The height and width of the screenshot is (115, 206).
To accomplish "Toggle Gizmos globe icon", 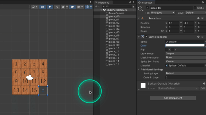I will (x=87, y=7).
